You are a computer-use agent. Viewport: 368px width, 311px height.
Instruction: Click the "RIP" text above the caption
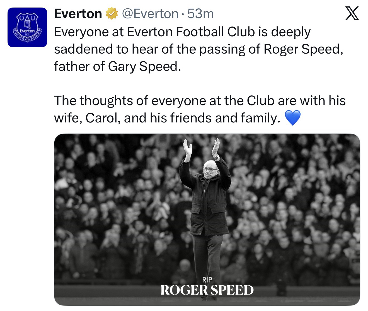[207, 279]
